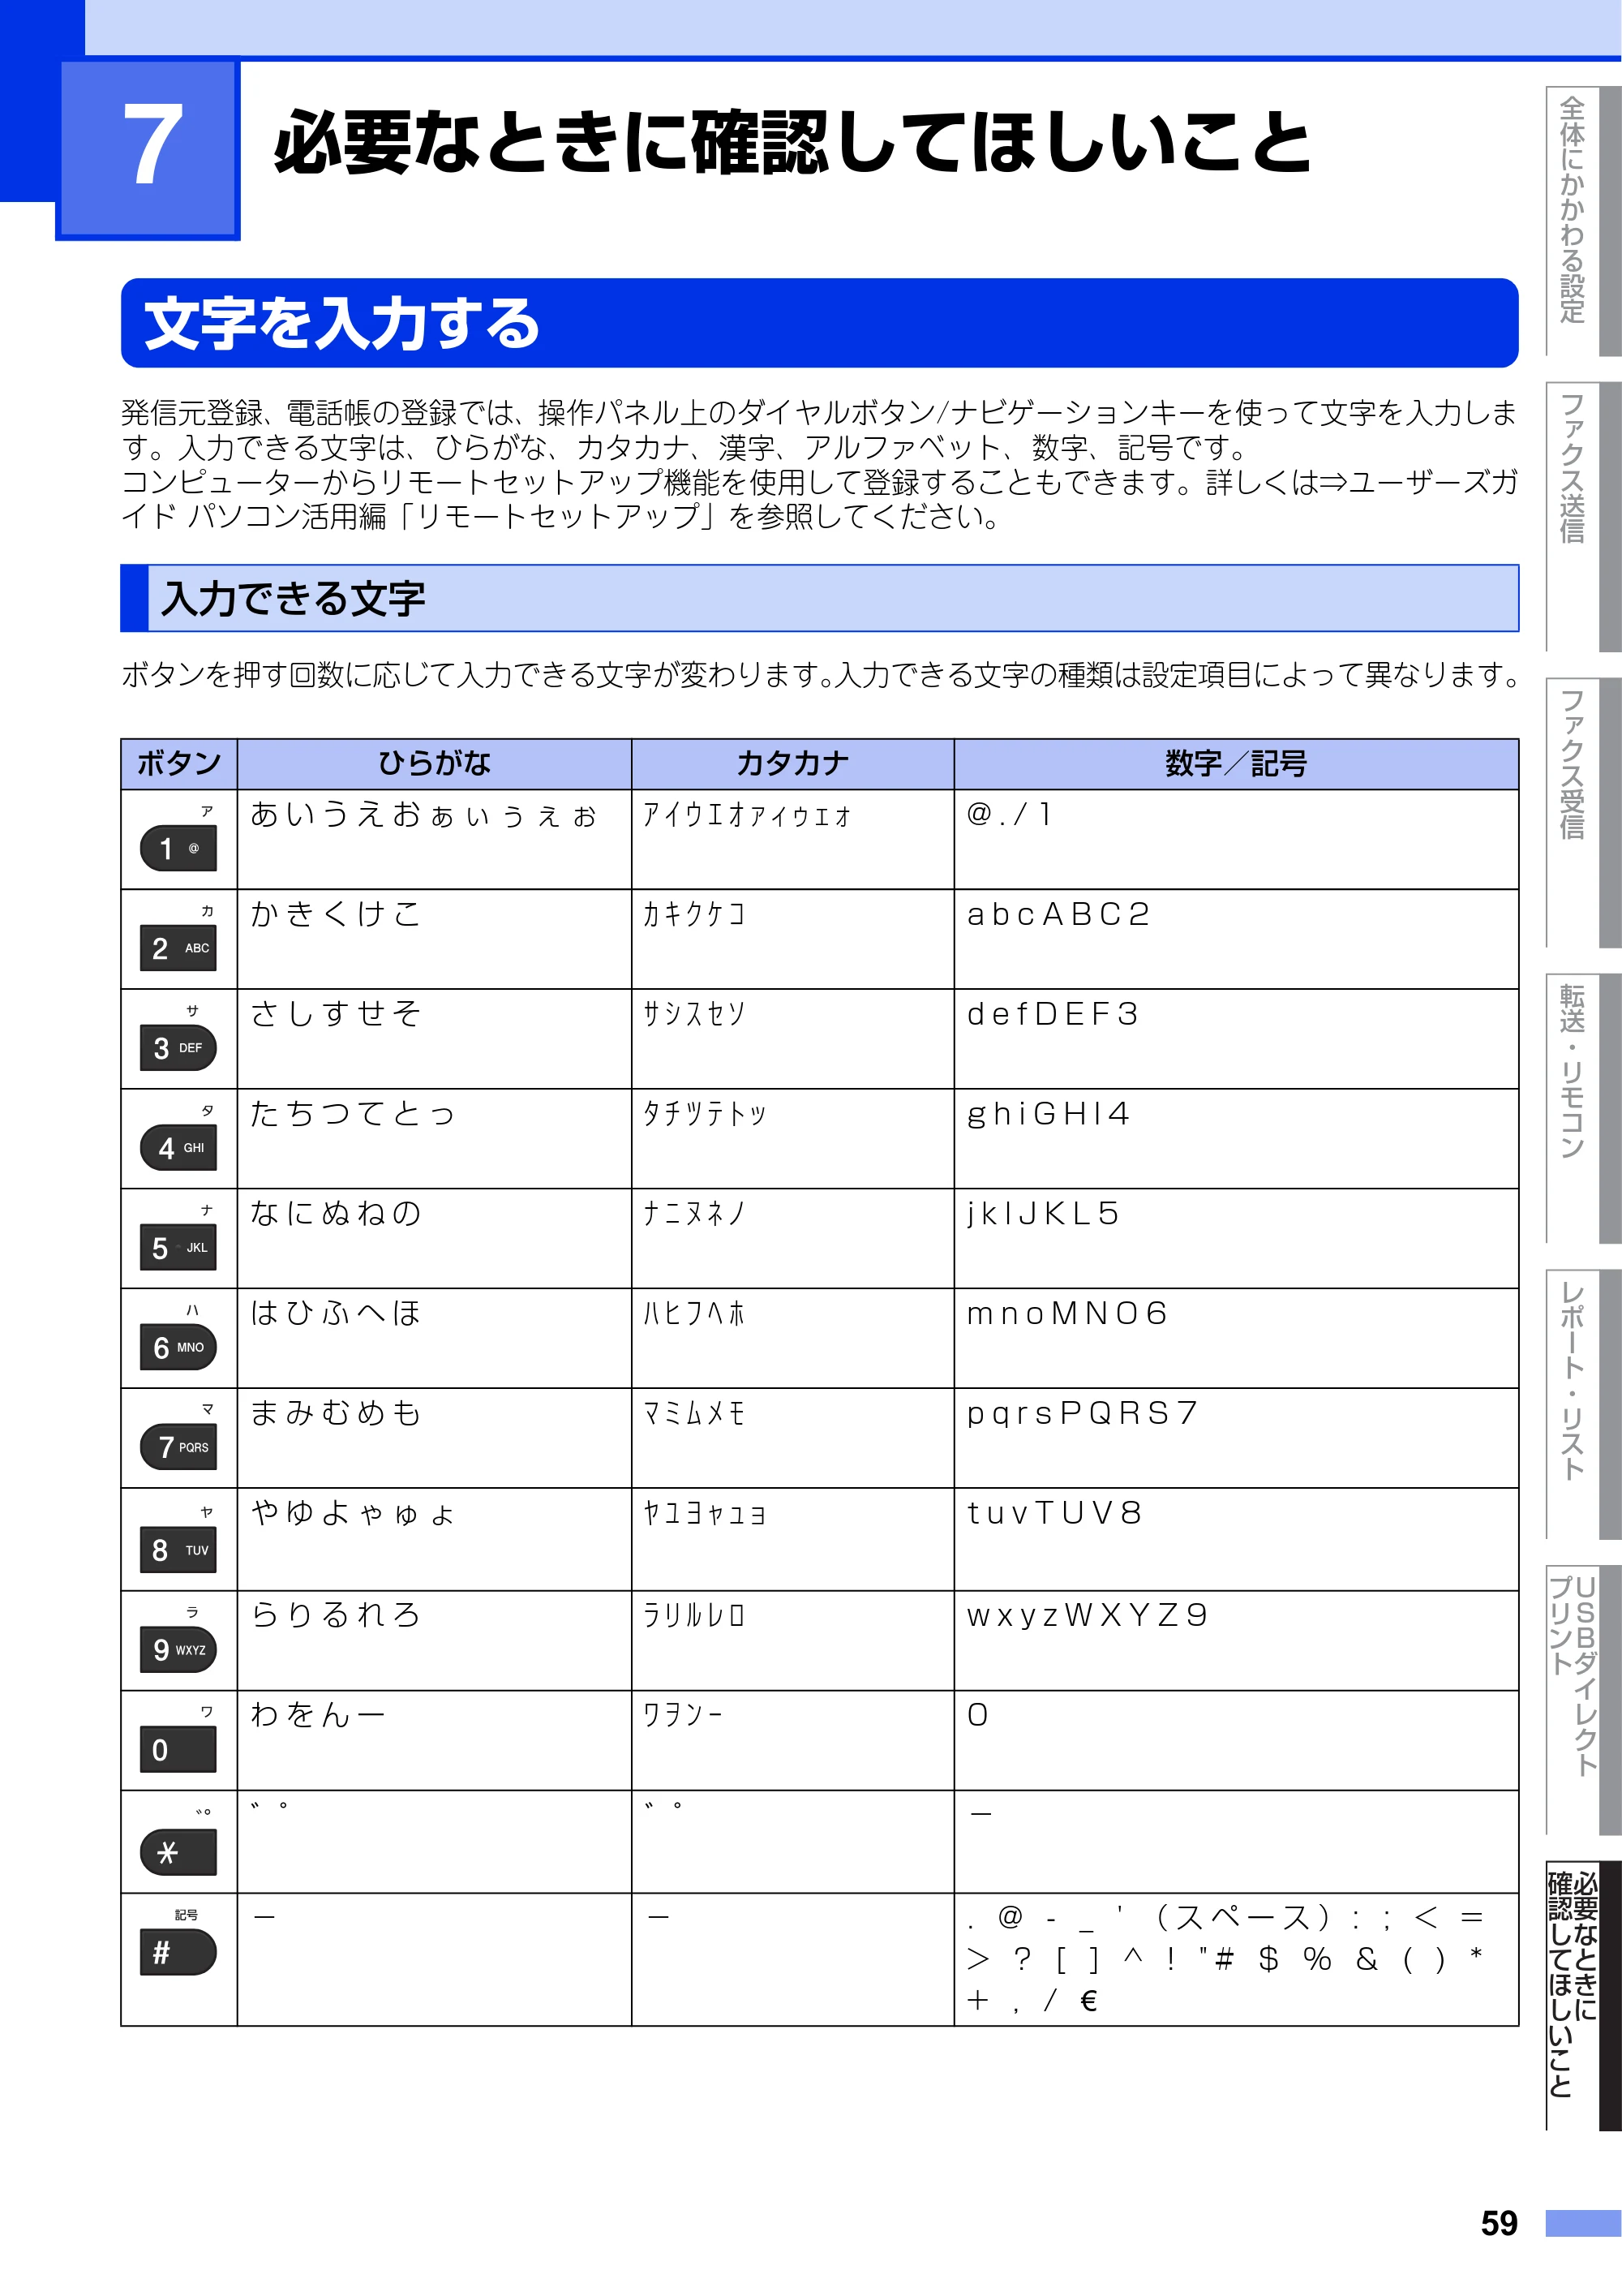
Task: Click the dial button 6 MNO icon
Action: [179, 1347]
